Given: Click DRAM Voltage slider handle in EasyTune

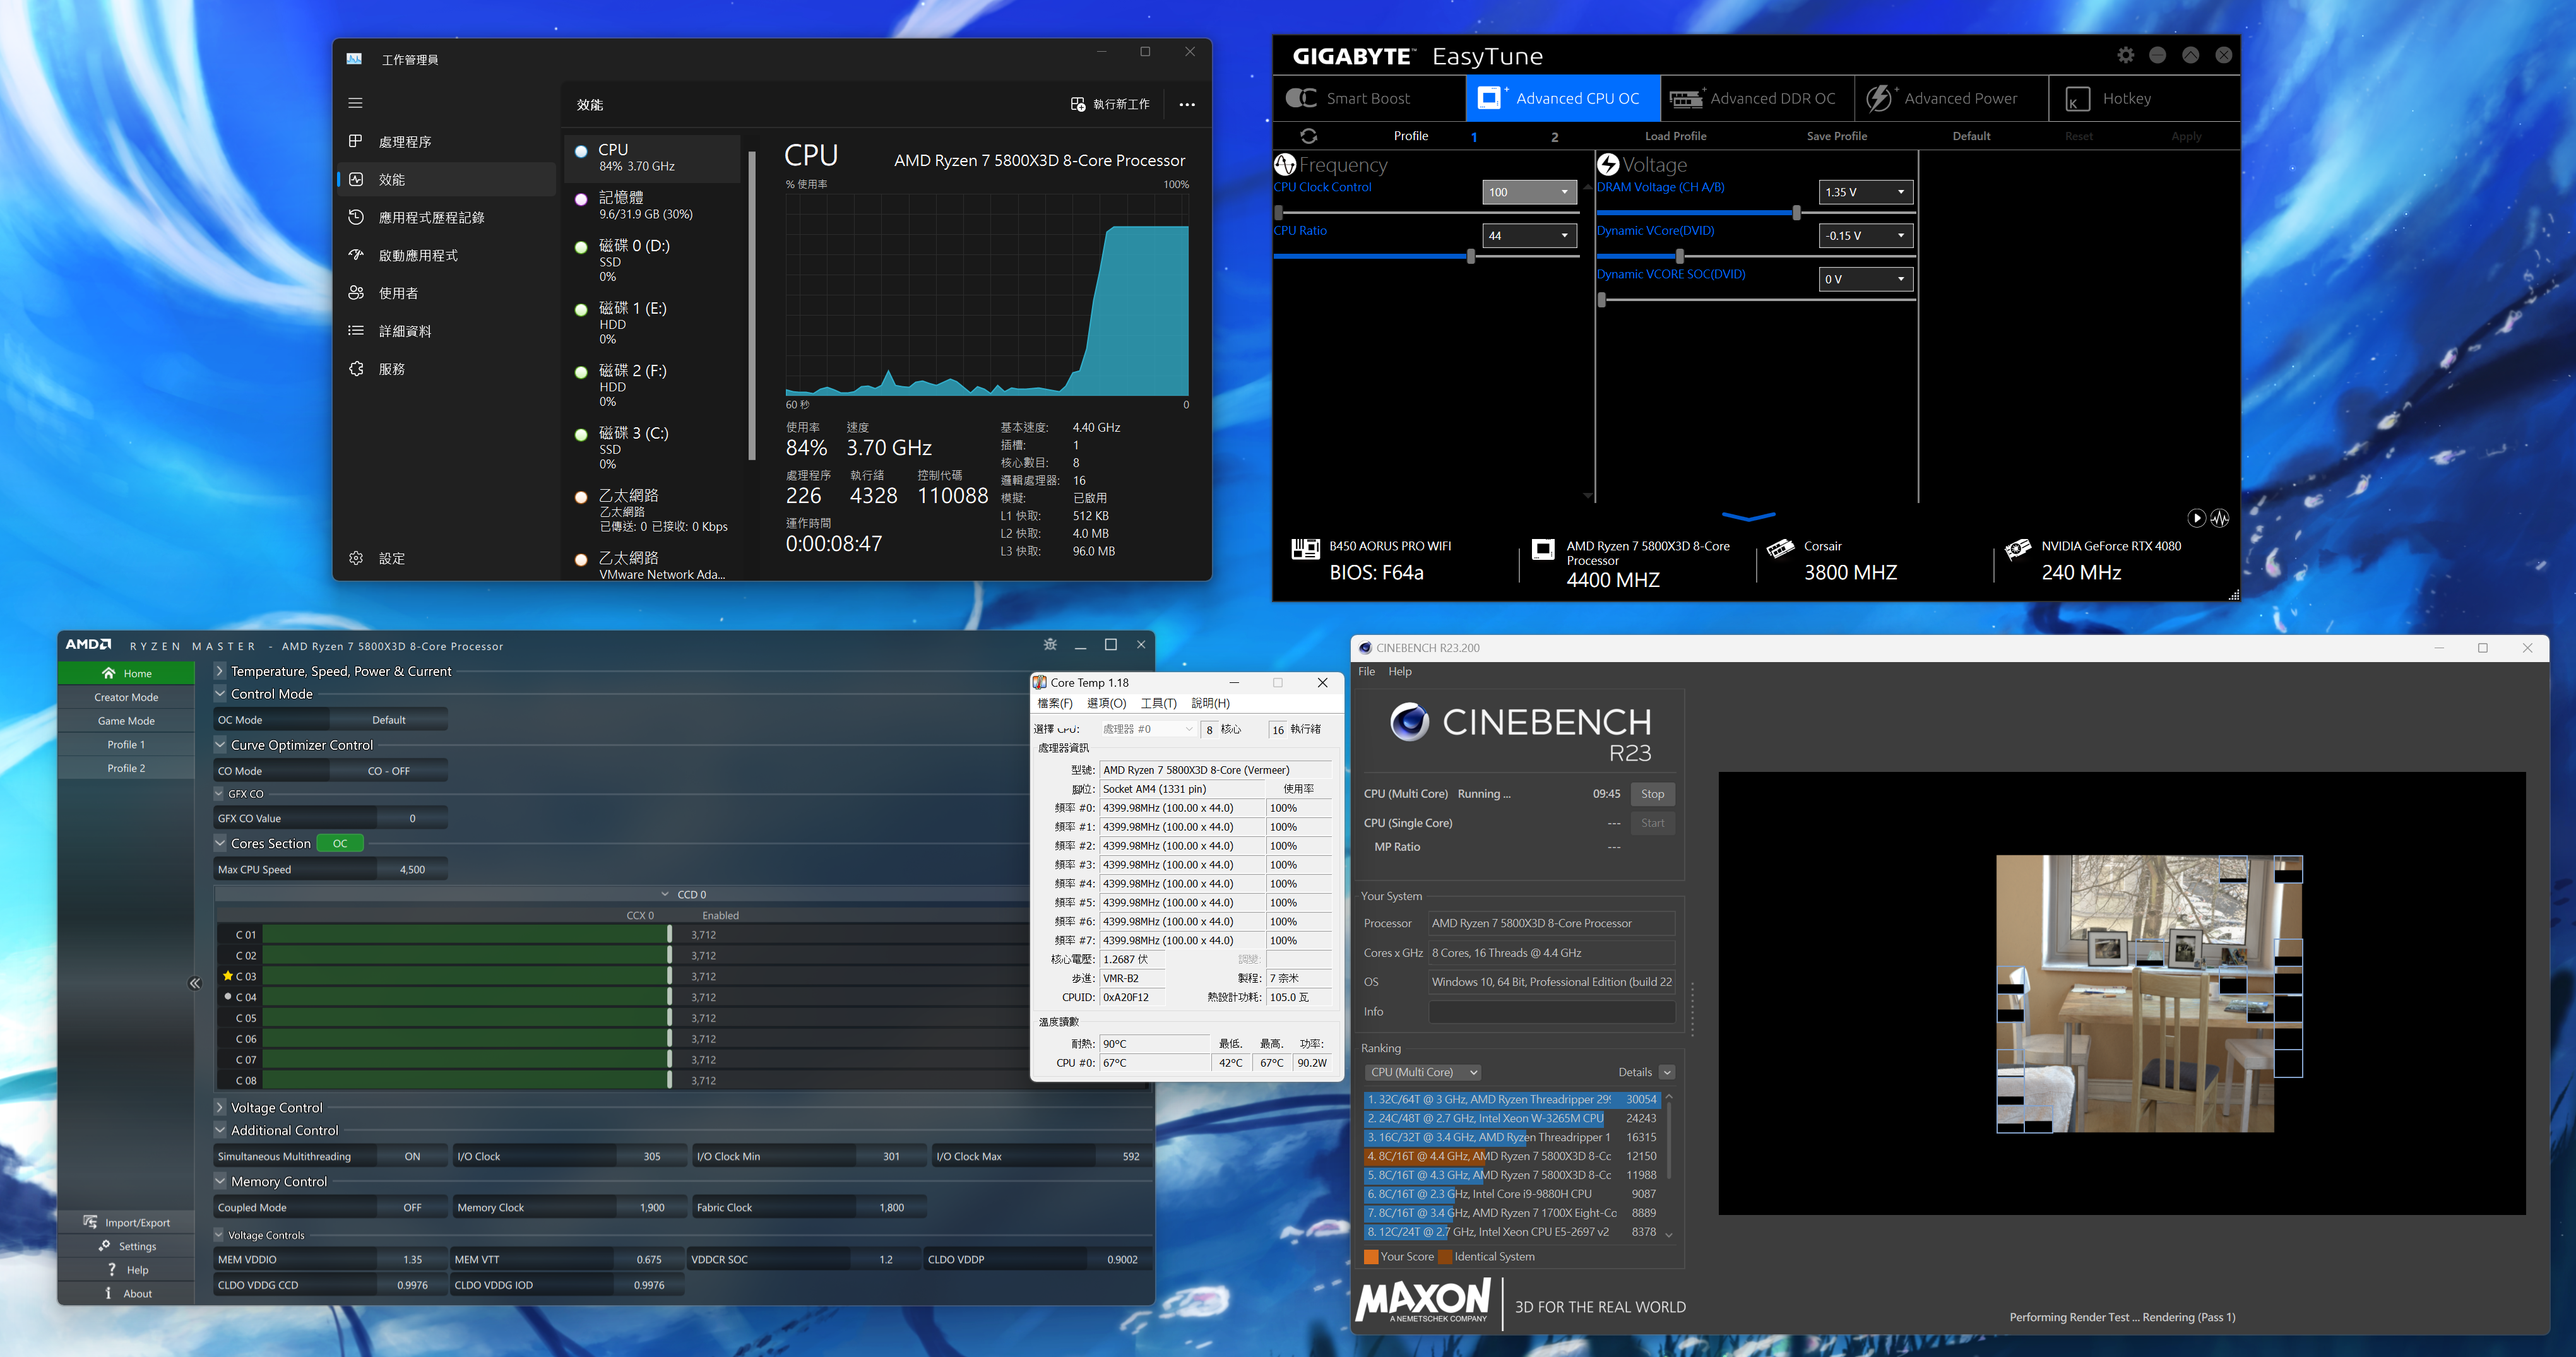Looking at the screenshot, I should coord(1797,213).
